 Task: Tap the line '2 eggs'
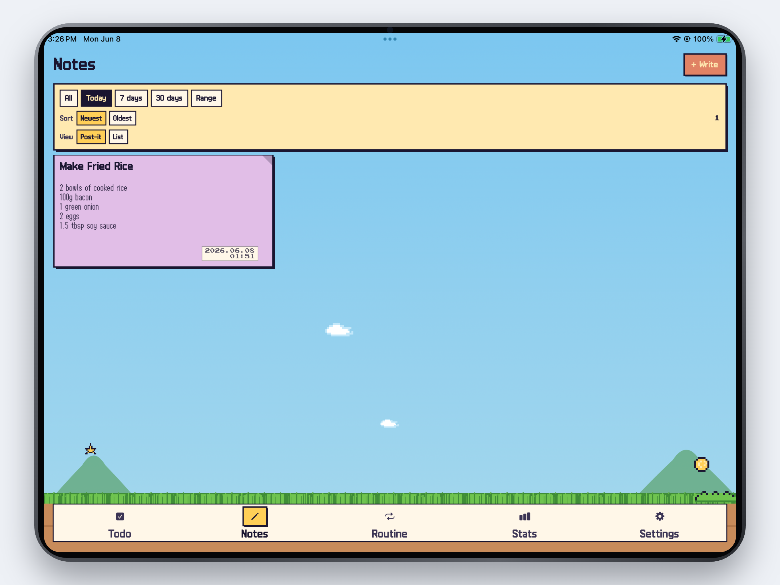click(69, 216)
